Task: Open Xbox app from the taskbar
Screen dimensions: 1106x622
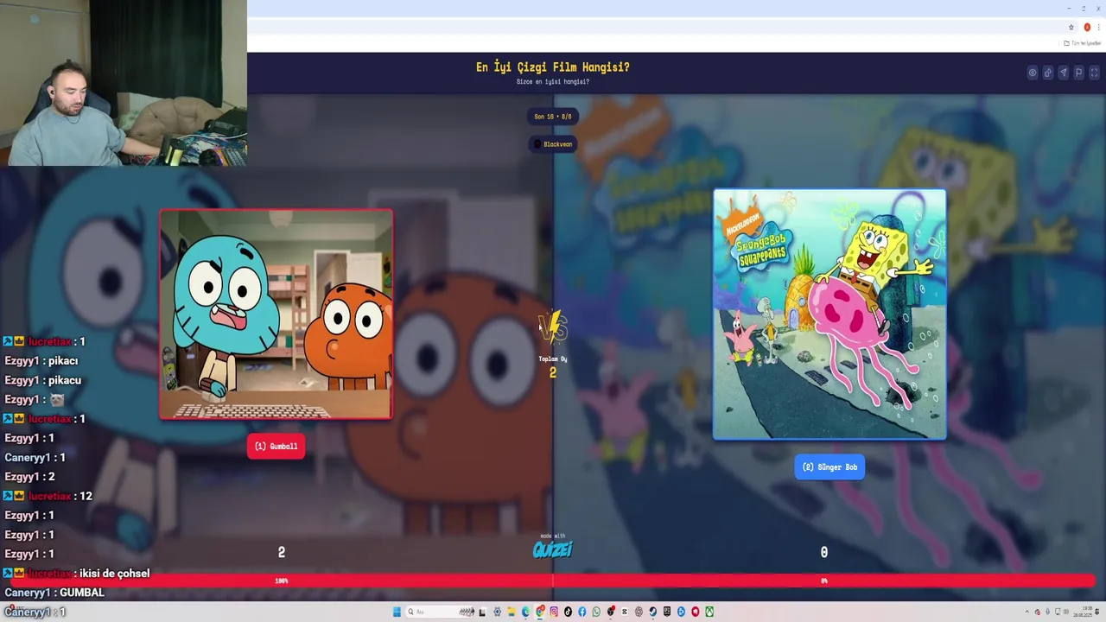Action: click(709, 612)
